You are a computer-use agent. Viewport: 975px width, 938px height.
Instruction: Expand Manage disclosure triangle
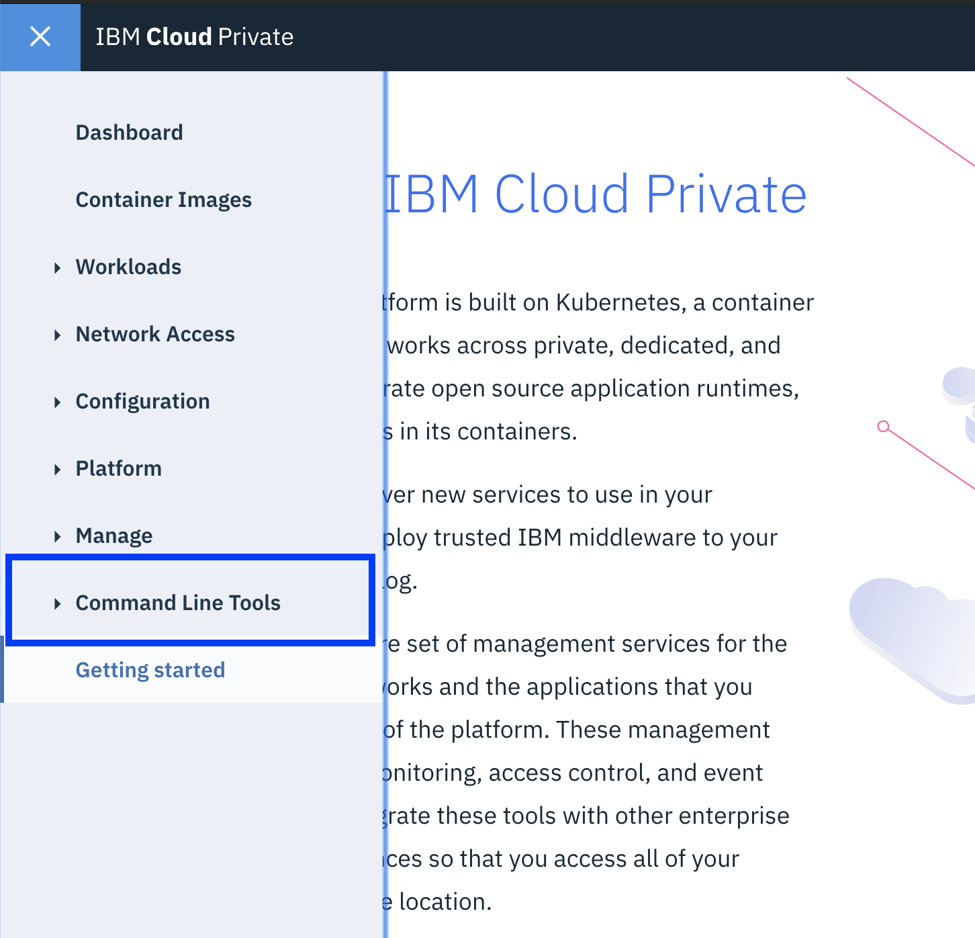click(x=58, y=537)
